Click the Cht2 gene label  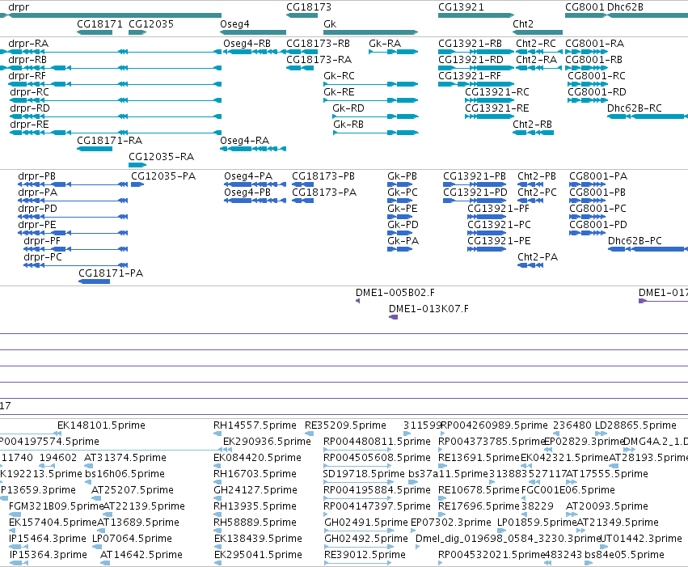(523, 24)
